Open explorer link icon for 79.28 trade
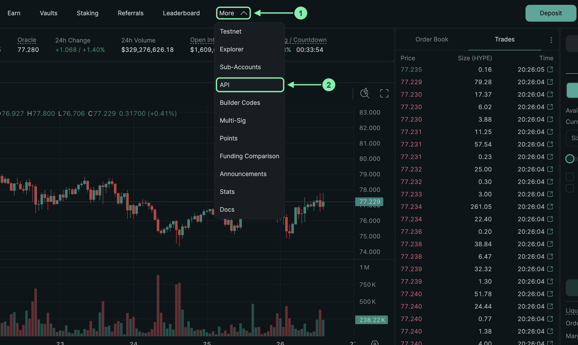 (x=550, y=82)
